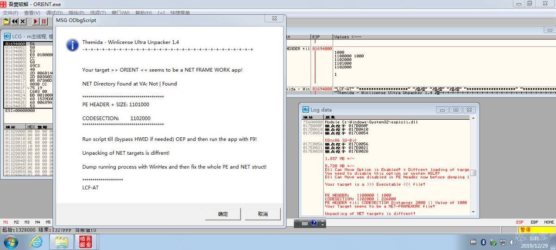This screenshot has height=250, width=556.
Task: Open the [+] menu
Action: click(x=161, y=12)
